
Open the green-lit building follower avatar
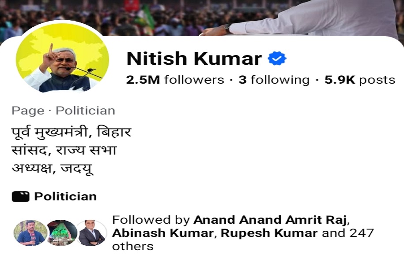pos(62,233)
